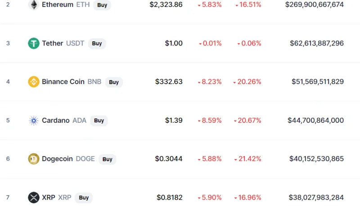Click the Ethereum diamond logo icon
This screenshot has height=206, width=360.
pyautogui.click(x=34, y=4)
